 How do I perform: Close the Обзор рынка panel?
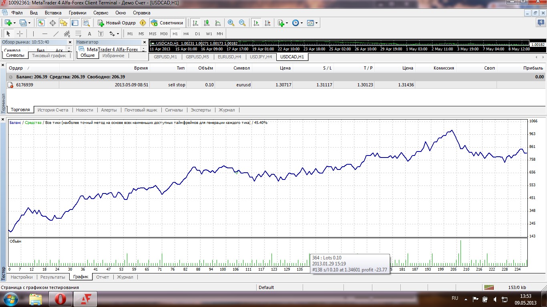point(70,42)
